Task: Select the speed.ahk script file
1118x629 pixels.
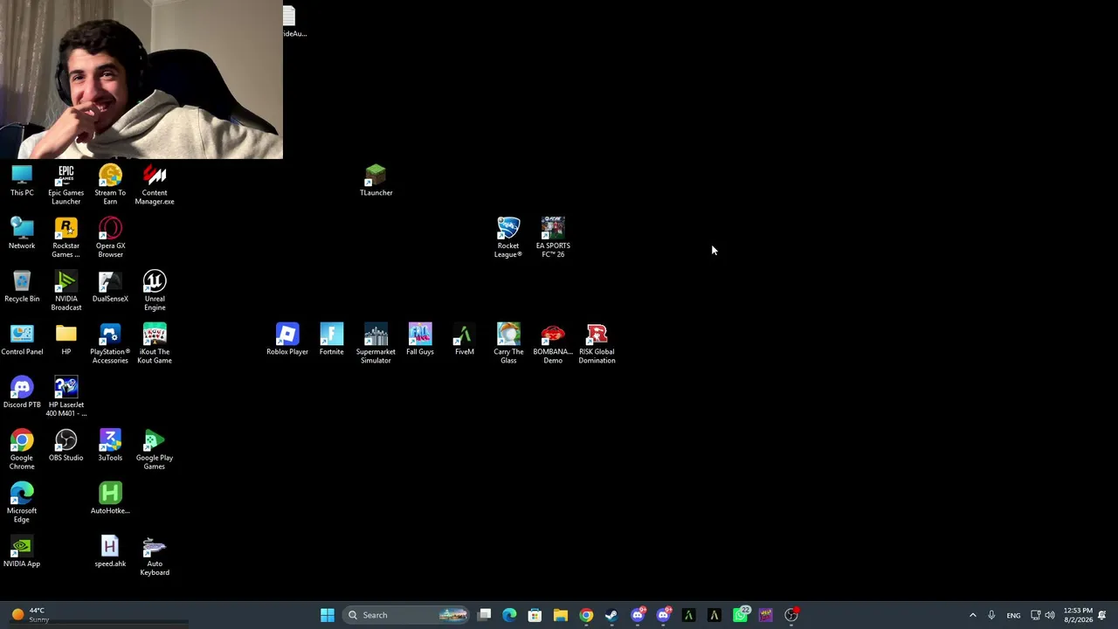Action: point(110,553)
